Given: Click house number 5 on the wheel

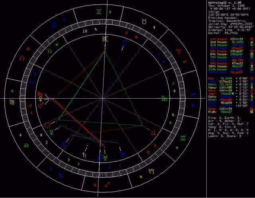Looking at the screenshot, I should click(155, 146).
